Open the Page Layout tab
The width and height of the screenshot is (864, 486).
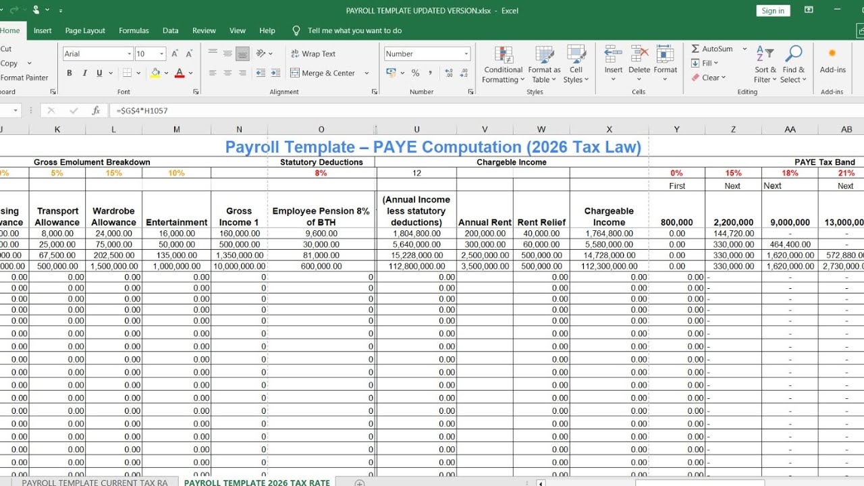[85, 30]
